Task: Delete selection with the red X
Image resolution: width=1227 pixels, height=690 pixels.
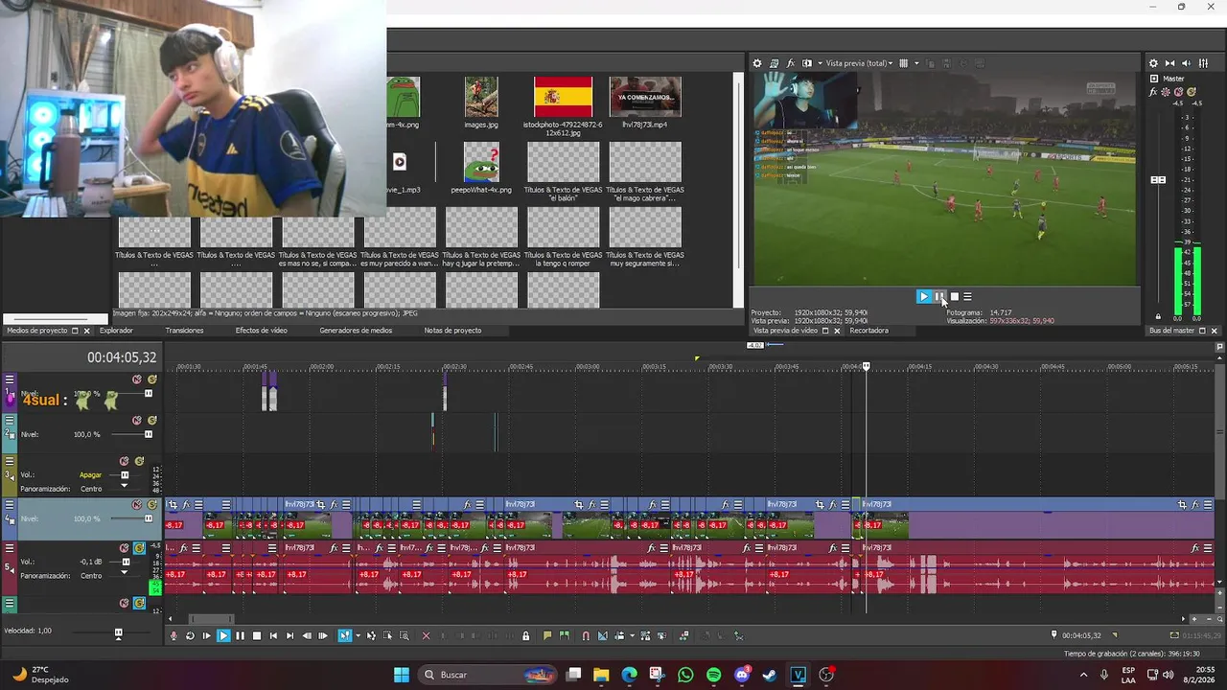Action: pos(426,635)
